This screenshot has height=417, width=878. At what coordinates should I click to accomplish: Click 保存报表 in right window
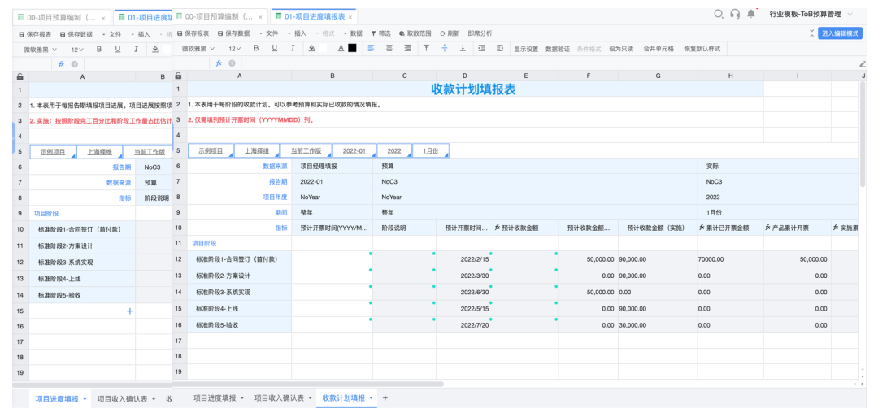point(193,33)
